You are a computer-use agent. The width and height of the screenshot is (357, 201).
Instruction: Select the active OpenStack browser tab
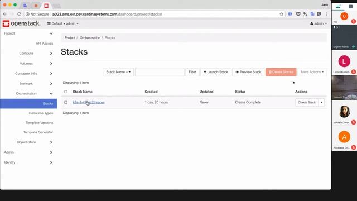46,6
